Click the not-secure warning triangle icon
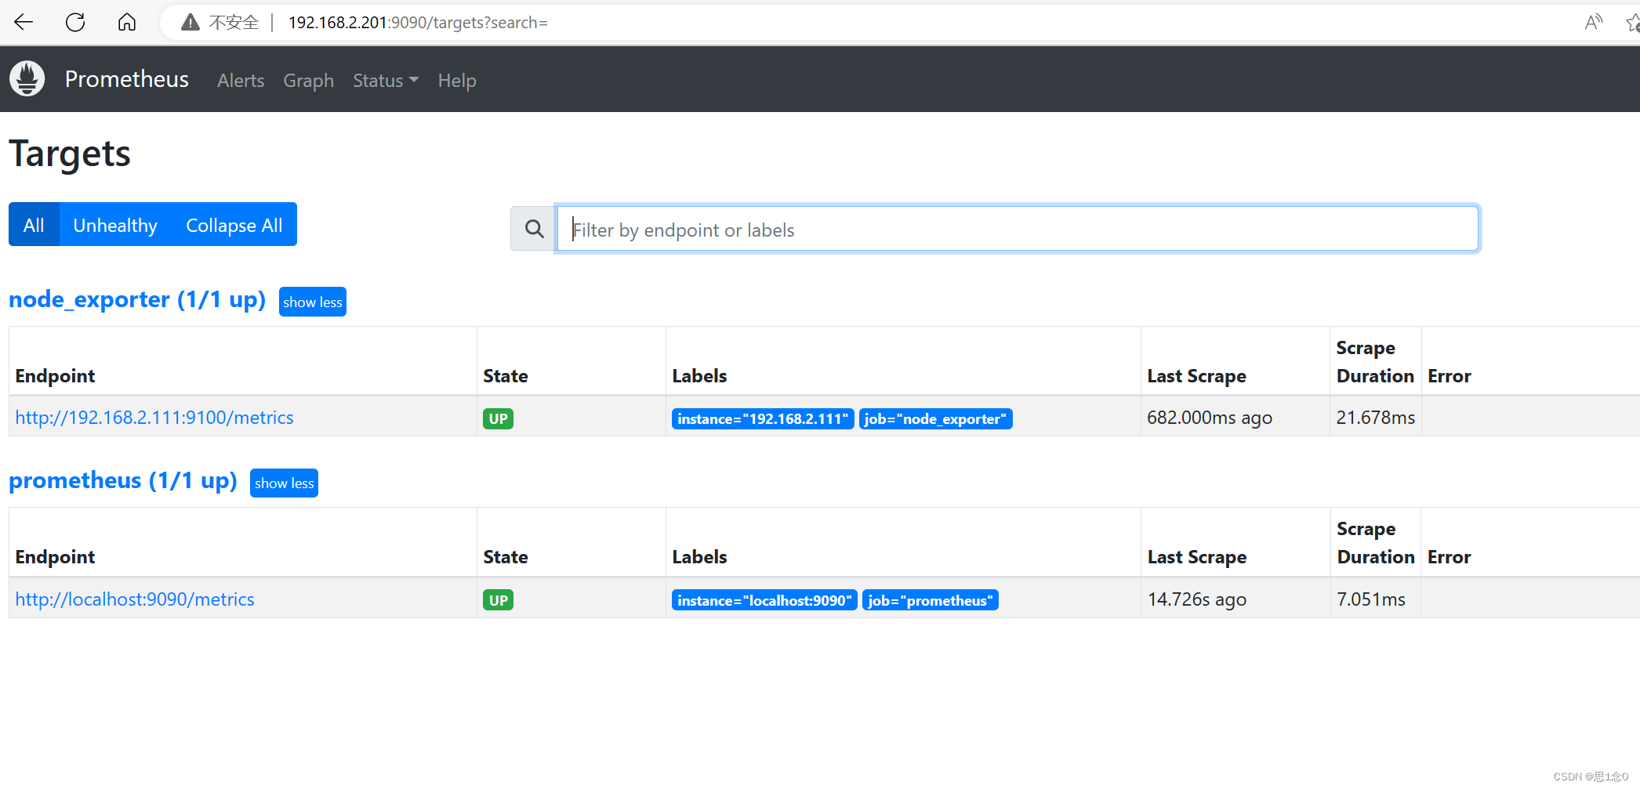This screenshot has height=789, width=1640. (190, 22)
